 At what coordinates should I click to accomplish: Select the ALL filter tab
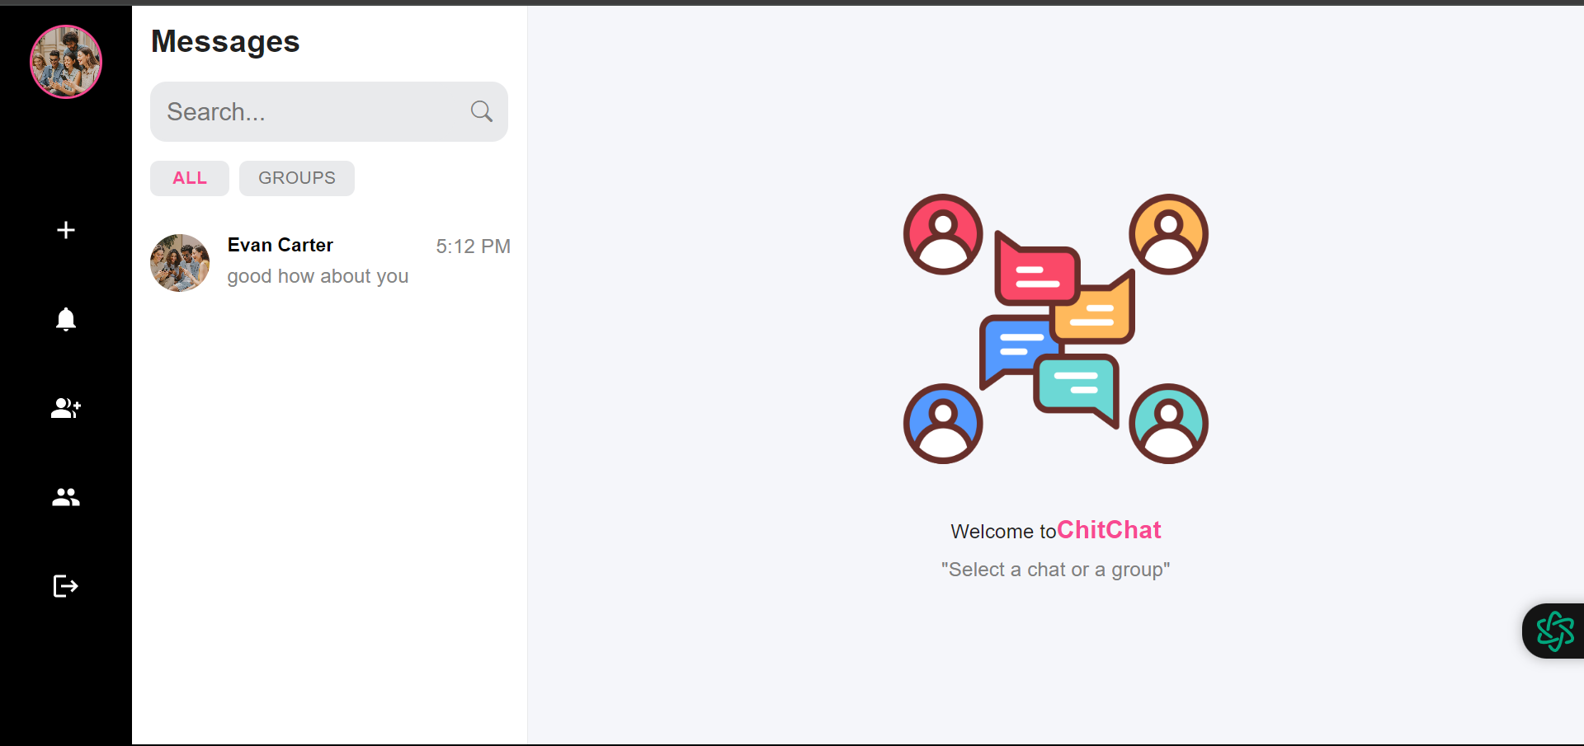[x=190, y=178]
